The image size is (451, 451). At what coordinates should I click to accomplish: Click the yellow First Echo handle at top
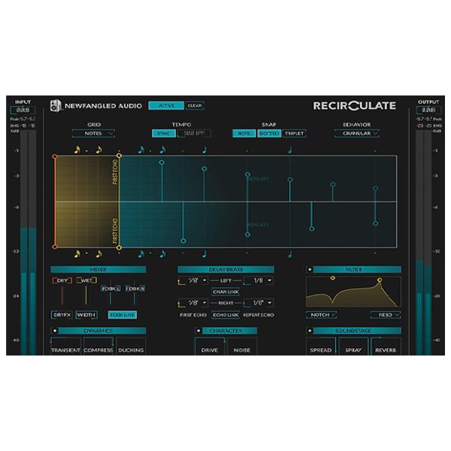click(x=120, y=156)
